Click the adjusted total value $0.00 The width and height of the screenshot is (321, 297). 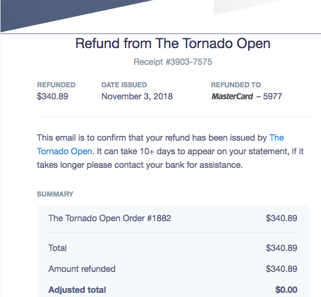pyautogui.click(x=286, y=290)
